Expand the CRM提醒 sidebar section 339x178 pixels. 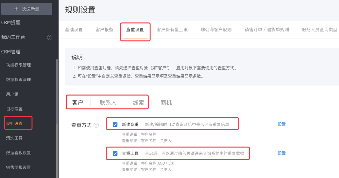11,23
